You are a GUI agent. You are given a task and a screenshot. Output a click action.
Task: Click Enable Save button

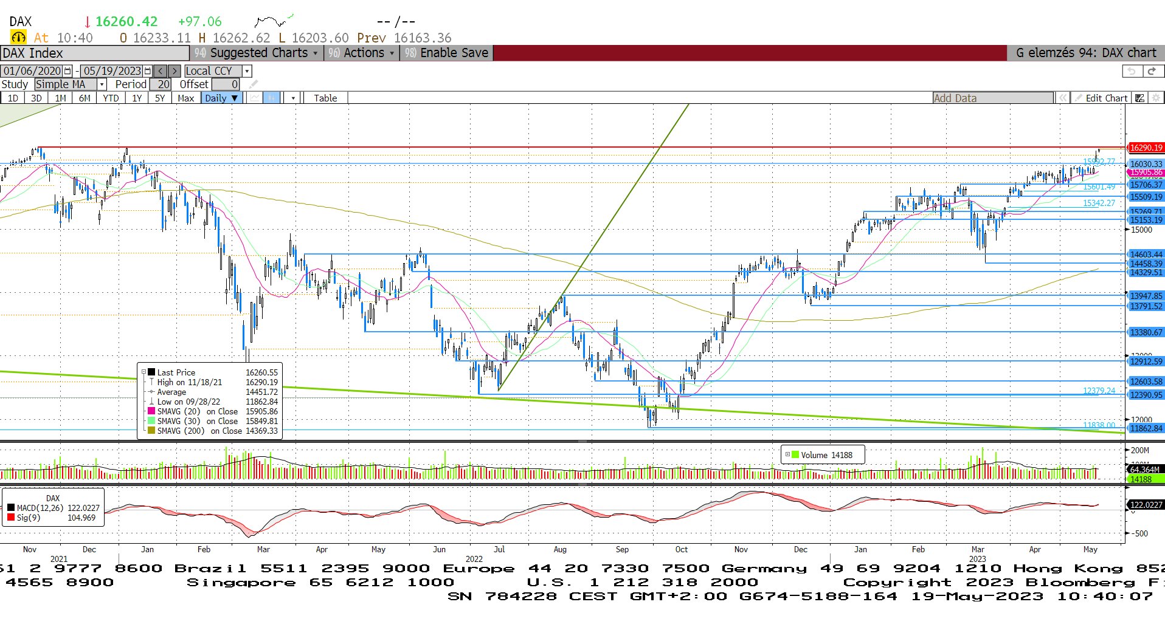click(x=447, y=53)
